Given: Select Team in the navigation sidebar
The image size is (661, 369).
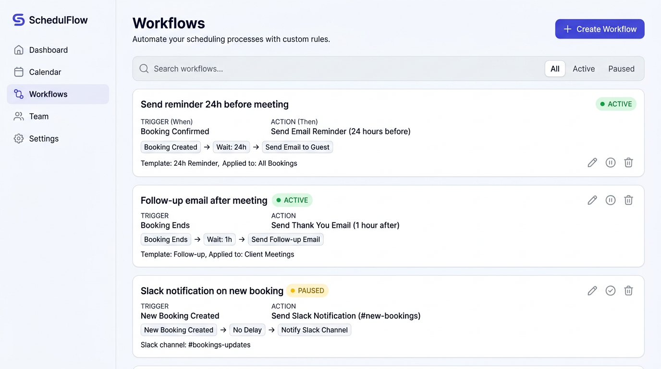Looking at the screenshot, I should click(39, 116).
